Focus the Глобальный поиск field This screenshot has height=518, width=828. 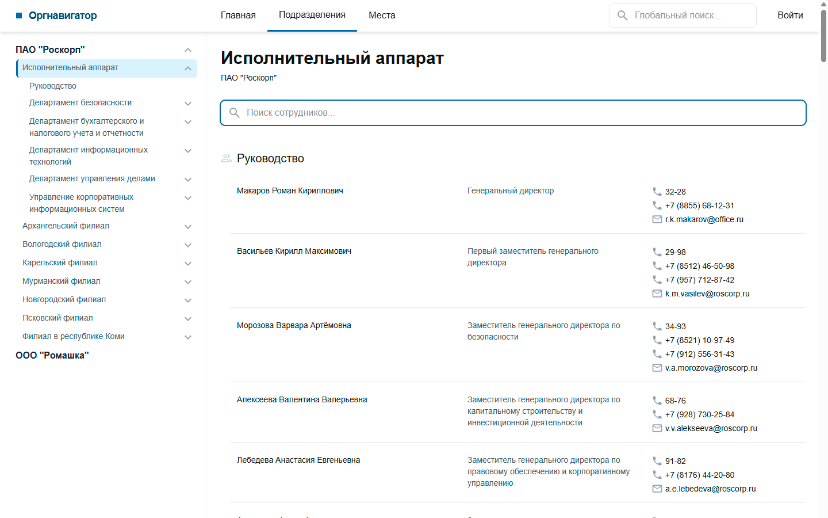click(683, 16)
